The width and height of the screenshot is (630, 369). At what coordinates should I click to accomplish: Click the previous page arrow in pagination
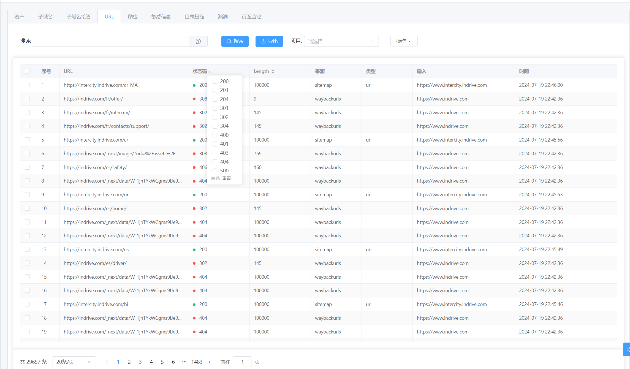pyautogui.click(x=107, y=362)
